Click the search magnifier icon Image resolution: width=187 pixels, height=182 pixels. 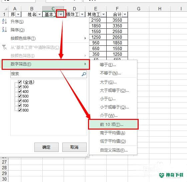(x=84, y=74)
